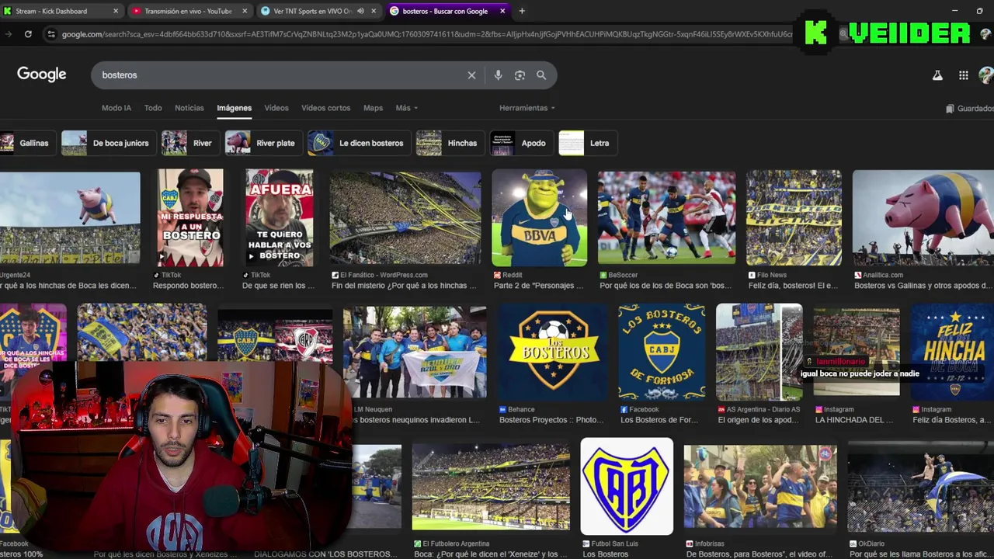
Task: Open El Futbolero Argentina stadium image
Action: 491,487
